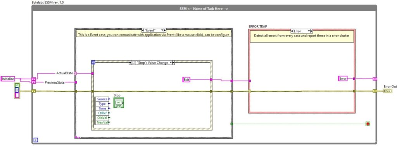Select the PreviousState label
397x146 pixels.
coord(54,82)
